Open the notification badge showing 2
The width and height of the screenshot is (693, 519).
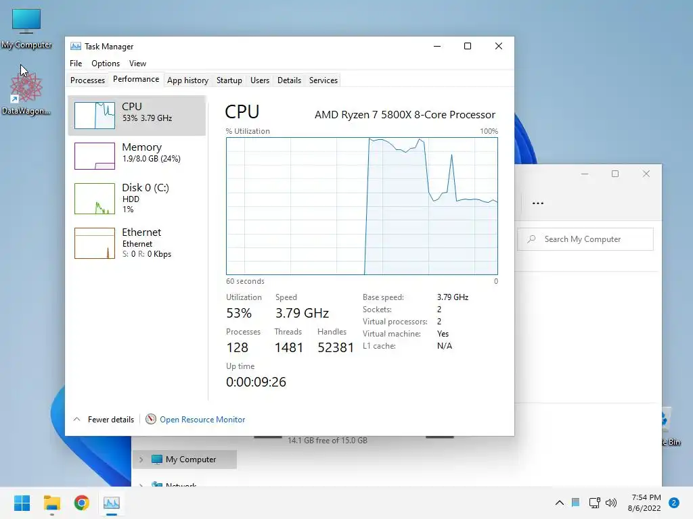[674, 503]
